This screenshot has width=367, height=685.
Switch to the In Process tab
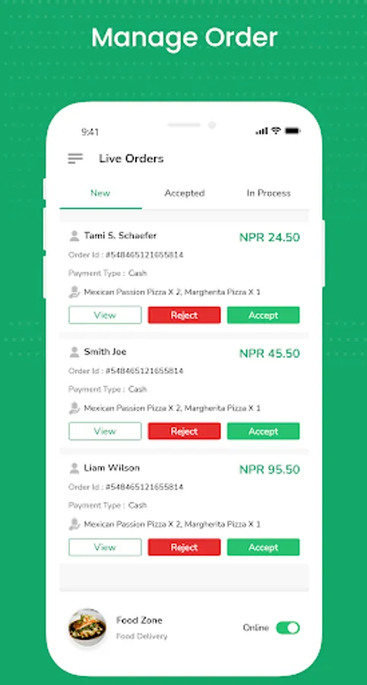(x=268, y=193)
